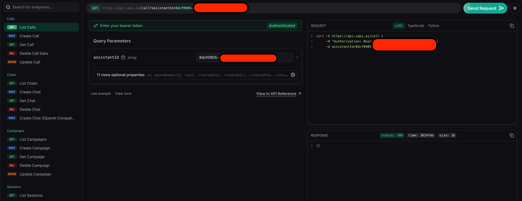
Task: Focus the Search for endpoints field
Action: [x=41, y=7]
